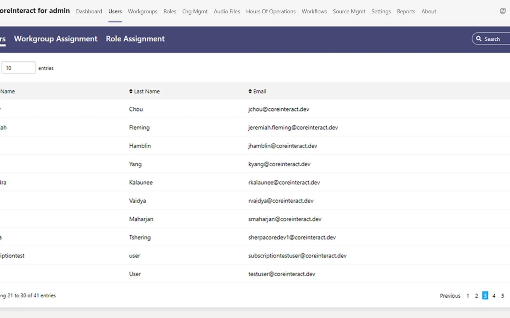Click last name Kalaunee
510x318 pixels.
pos(141,183)
